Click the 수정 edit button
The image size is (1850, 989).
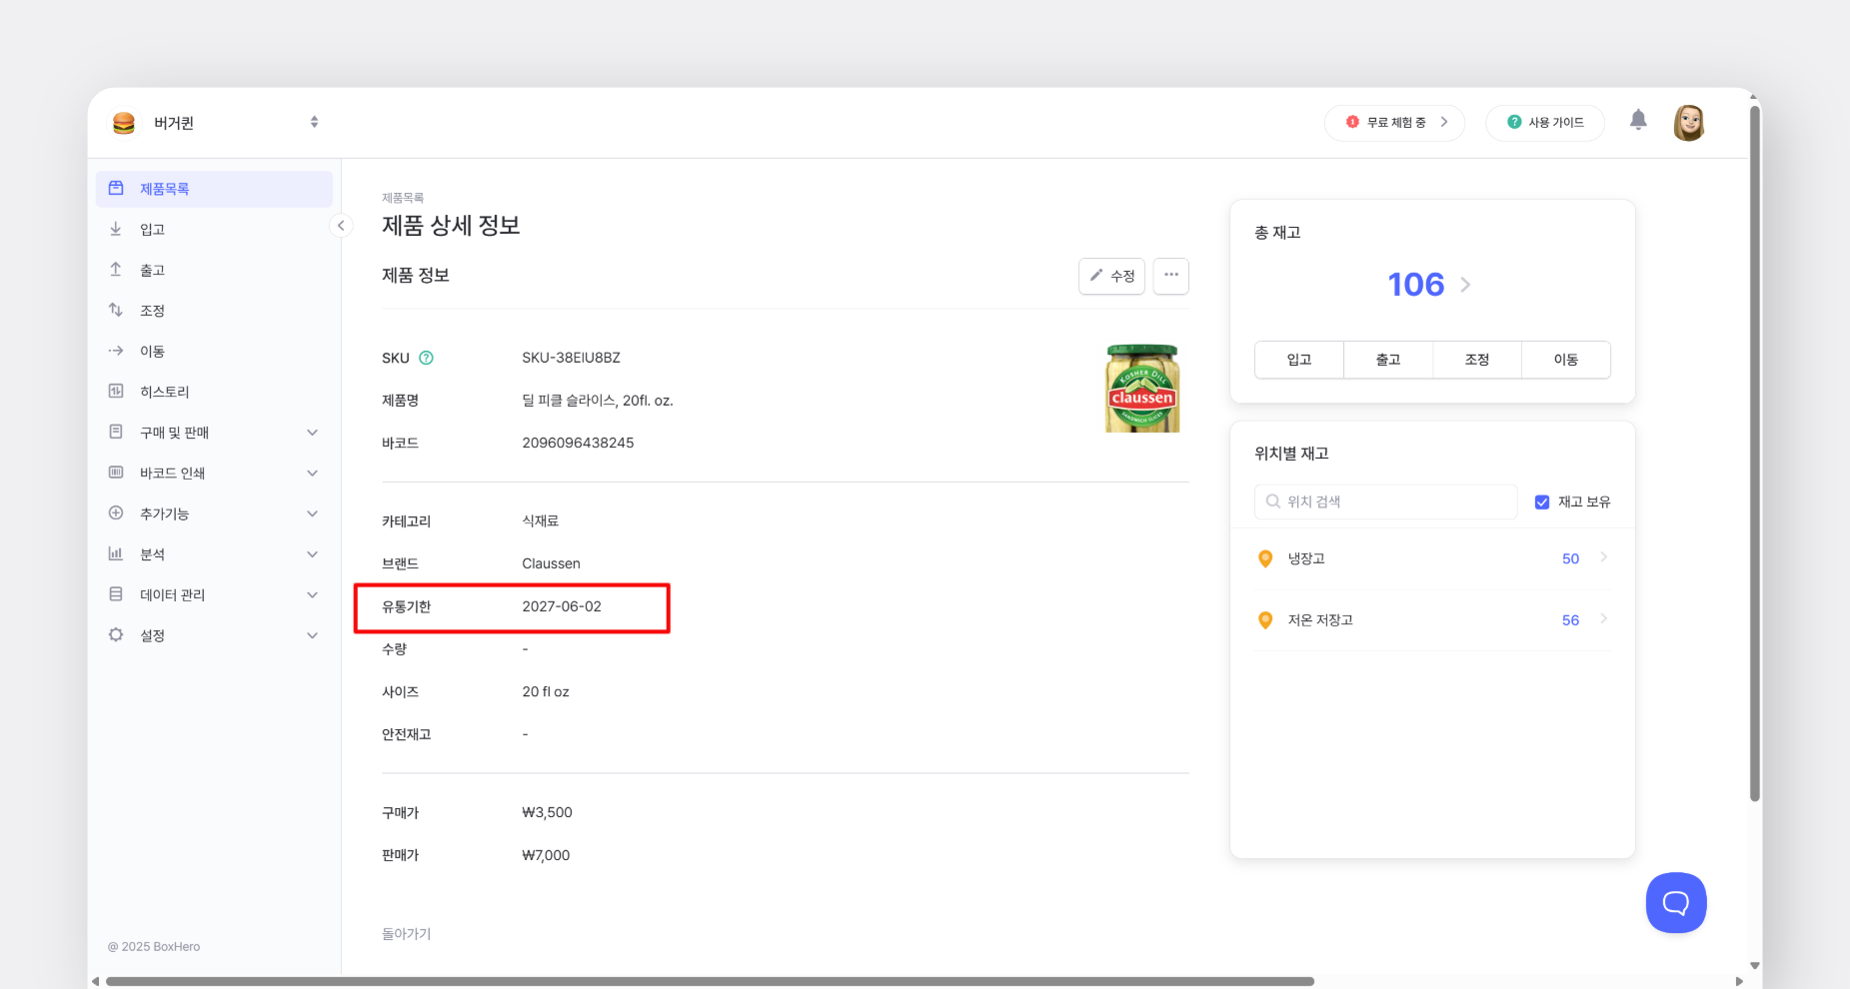coord(1111,276)
